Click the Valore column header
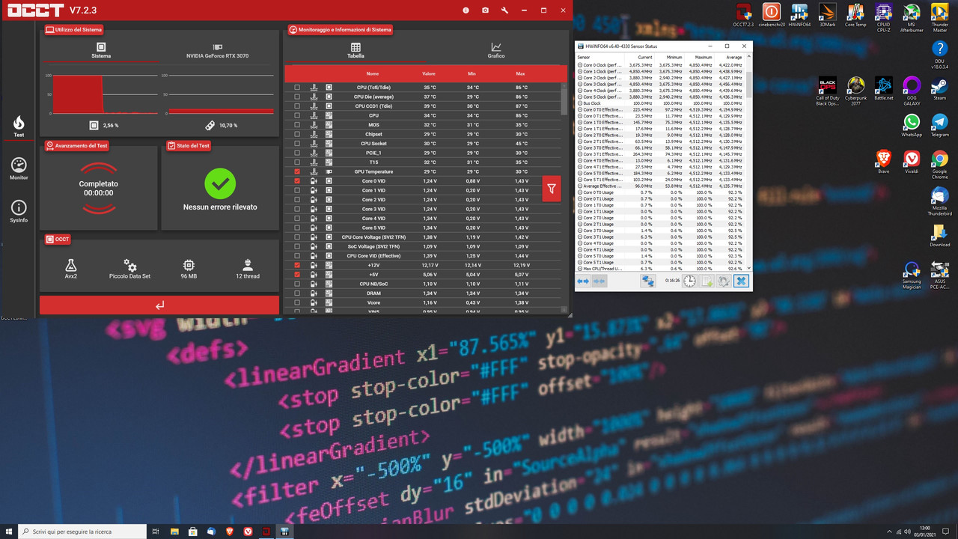Image resolution: width=958 pixels, height=539 pixels. (x=429, y=73)
